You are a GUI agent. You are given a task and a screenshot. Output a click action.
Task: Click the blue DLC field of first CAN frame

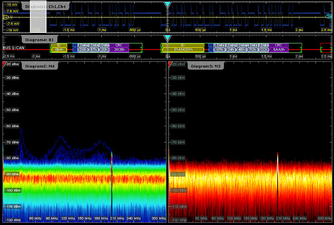pos(75,48)
